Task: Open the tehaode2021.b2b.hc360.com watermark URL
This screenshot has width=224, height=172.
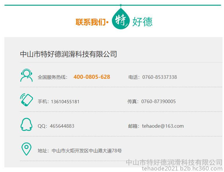Action: pos(182,169)
